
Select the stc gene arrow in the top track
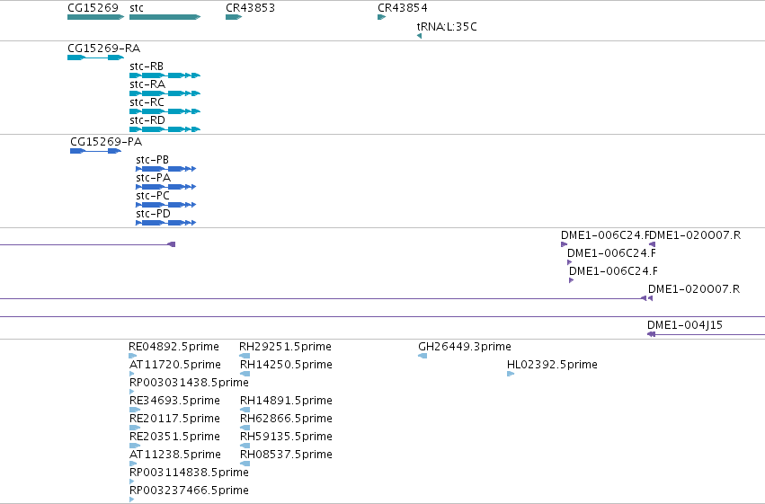[165, 17]
